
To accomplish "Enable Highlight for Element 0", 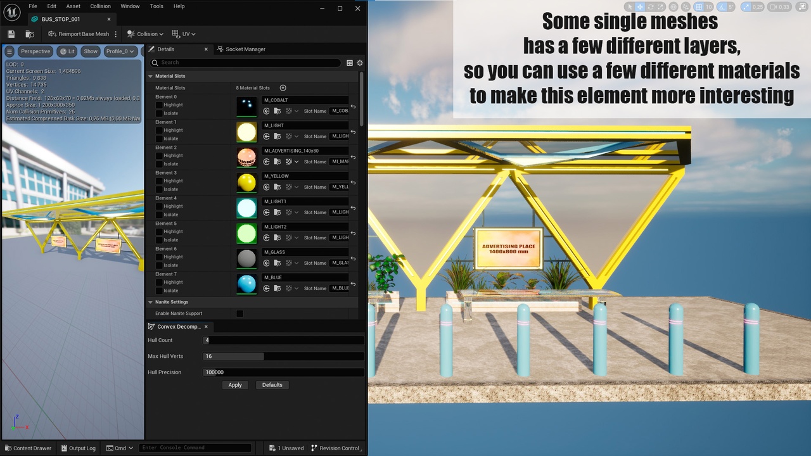I will (159, 105).
